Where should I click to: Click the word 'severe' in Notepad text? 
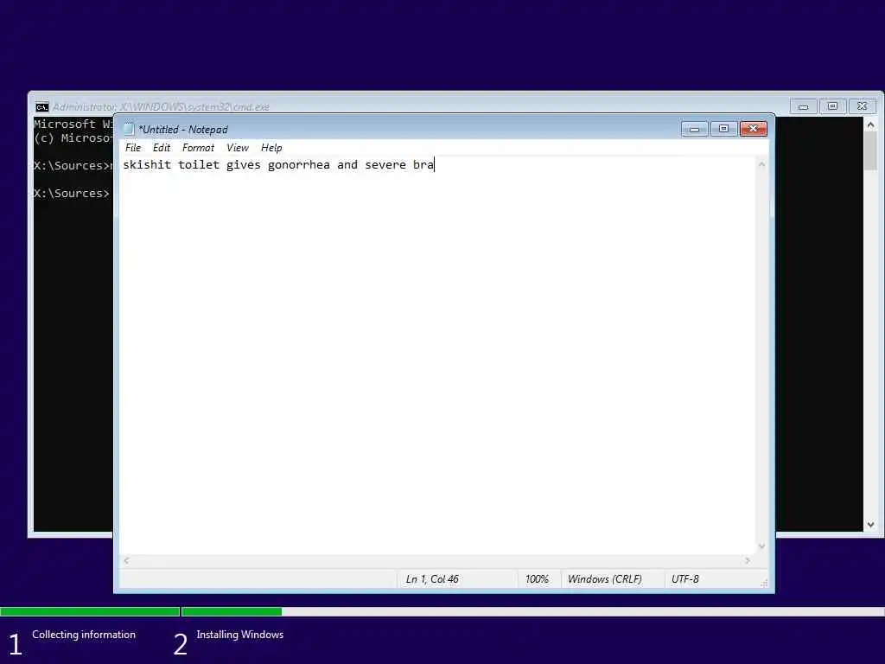(x=385, y=165)
